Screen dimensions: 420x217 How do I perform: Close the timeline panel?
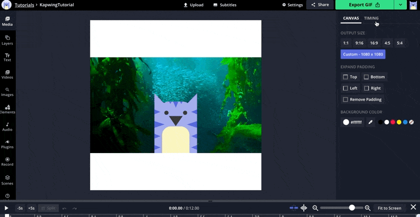413,207
